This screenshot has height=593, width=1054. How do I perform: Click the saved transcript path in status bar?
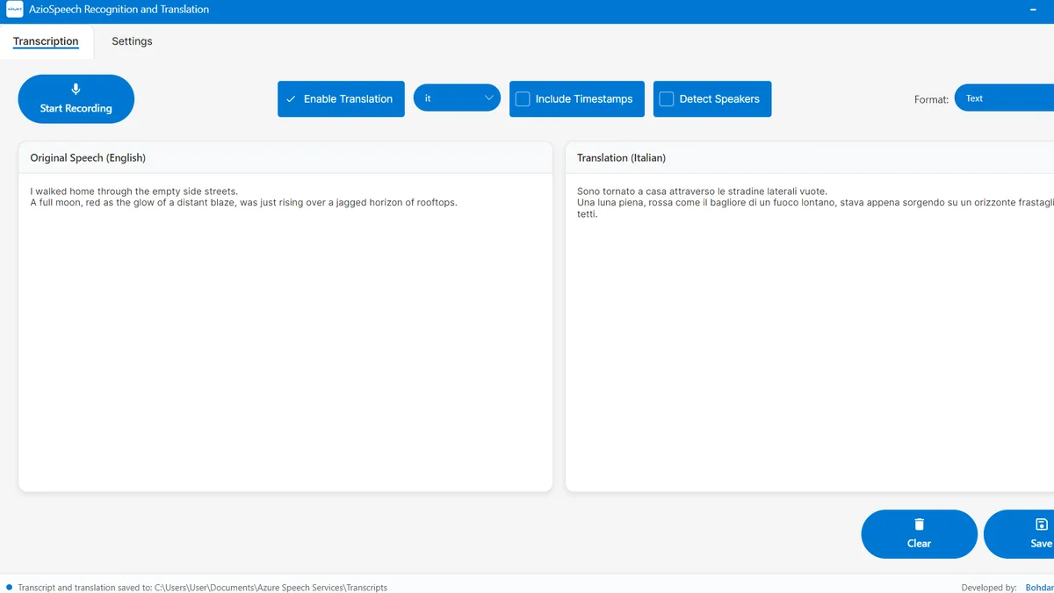click(x=271, y=588)
